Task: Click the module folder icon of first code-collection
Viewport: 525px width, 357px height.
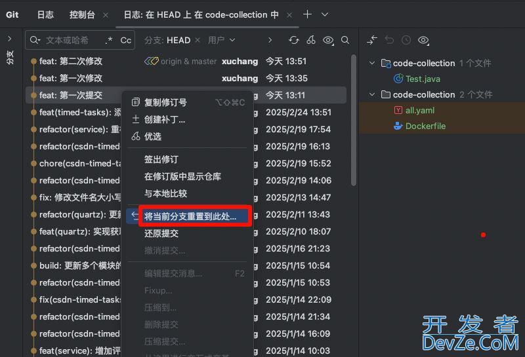Action: [x=386, y=63]
